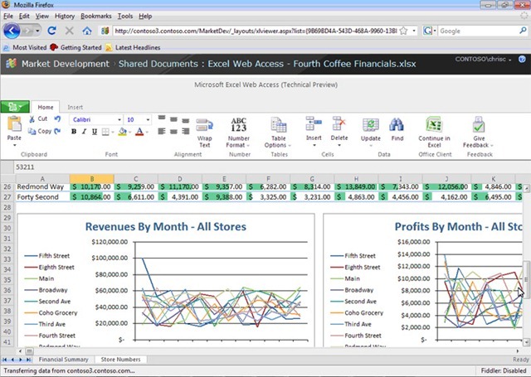Click the Insert cells icon
Viewport: 531px width, 377px height.
[x=314, y=123]
